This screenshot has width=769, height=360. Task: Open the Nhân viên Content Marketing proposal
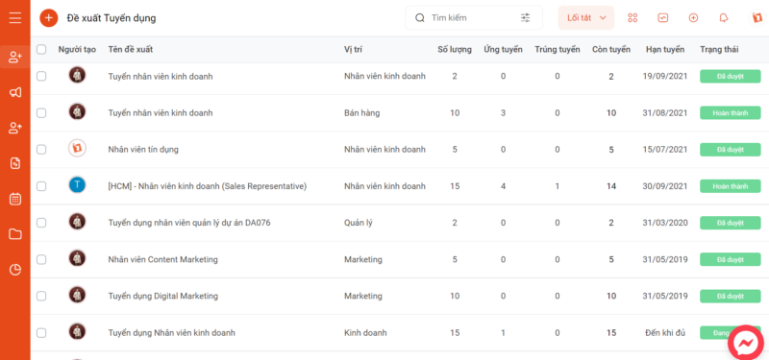162,259
